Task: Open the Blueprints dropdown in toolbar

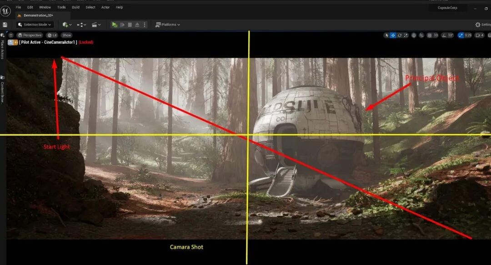Action: point(81,25)
